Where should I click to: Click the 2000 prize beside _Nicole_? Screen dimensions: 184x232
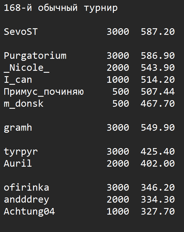pos(118,68)
